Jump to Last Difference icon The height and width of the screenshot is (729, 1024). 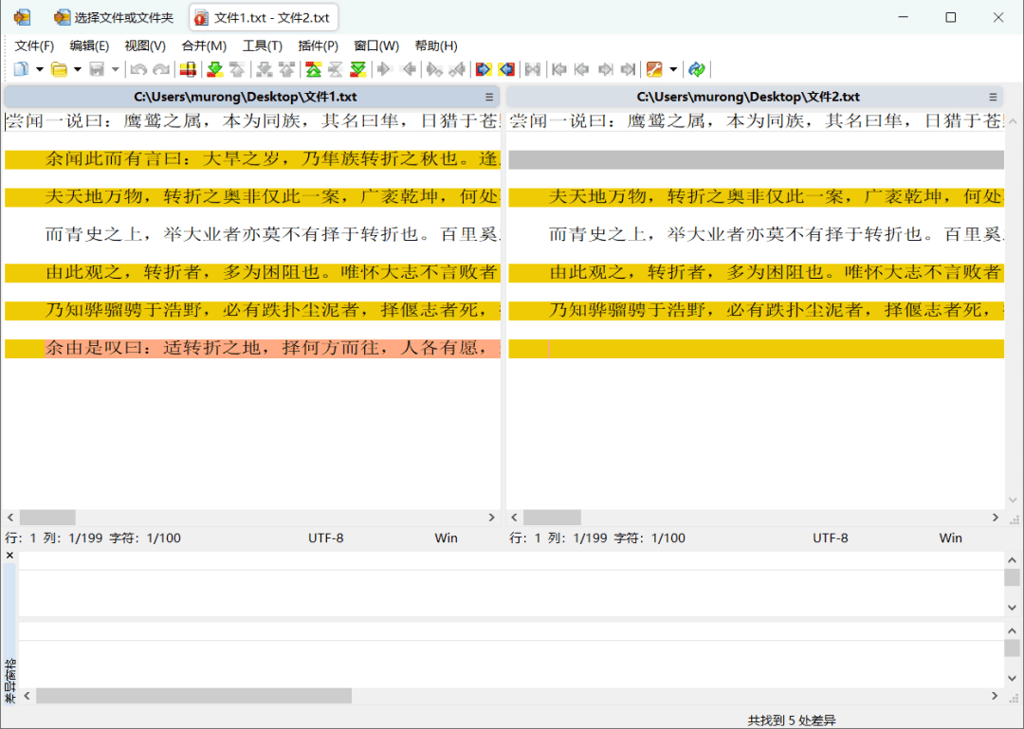coord(357,68)
